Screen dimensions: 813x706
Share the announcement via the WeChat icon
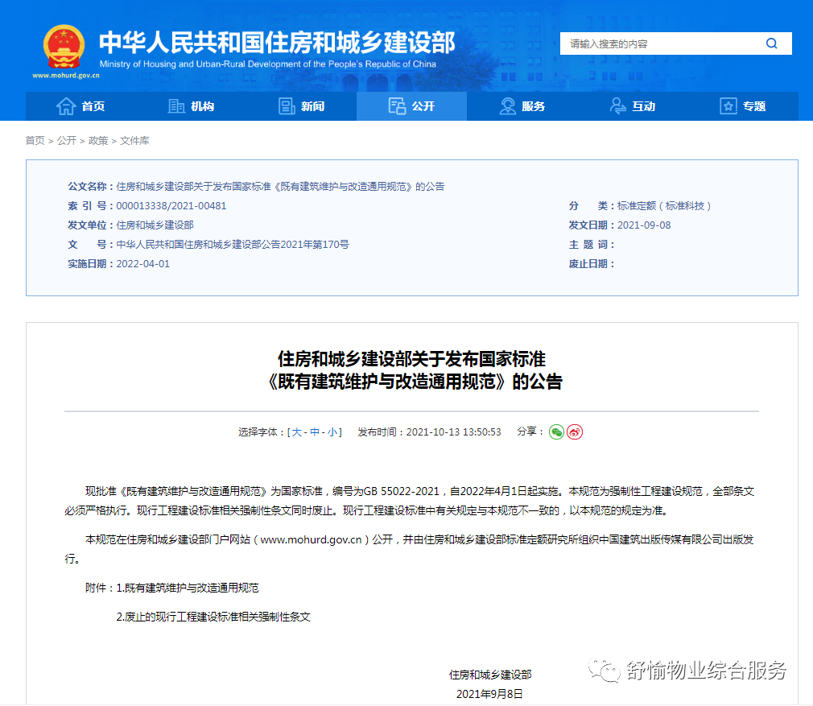(556, 432)
